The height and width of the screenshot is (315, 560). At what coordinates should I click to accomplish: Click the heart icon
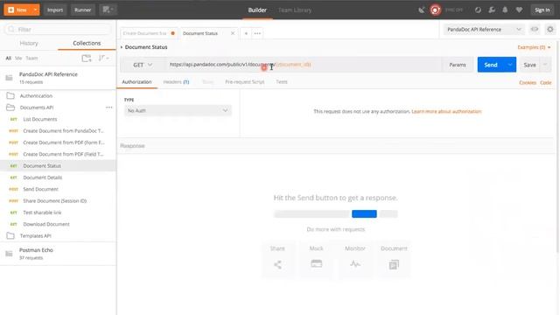click(519, 10)
